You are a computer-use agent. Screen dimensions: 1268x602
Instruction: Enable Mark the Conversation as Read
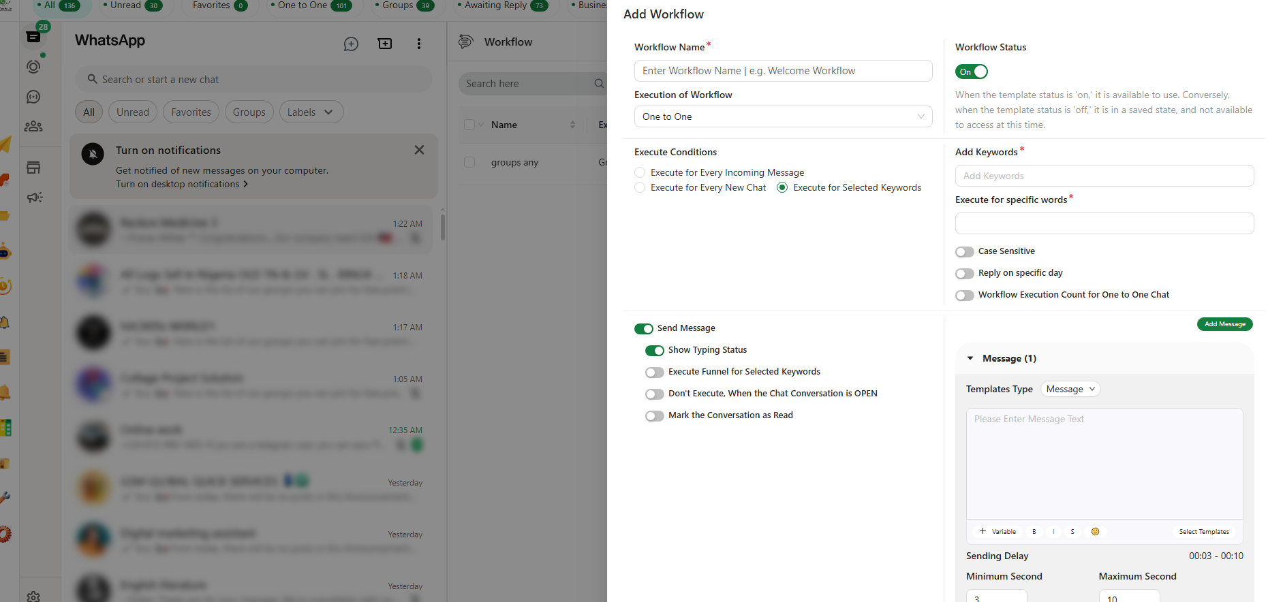pyautogui.click(x=655, y=416)
